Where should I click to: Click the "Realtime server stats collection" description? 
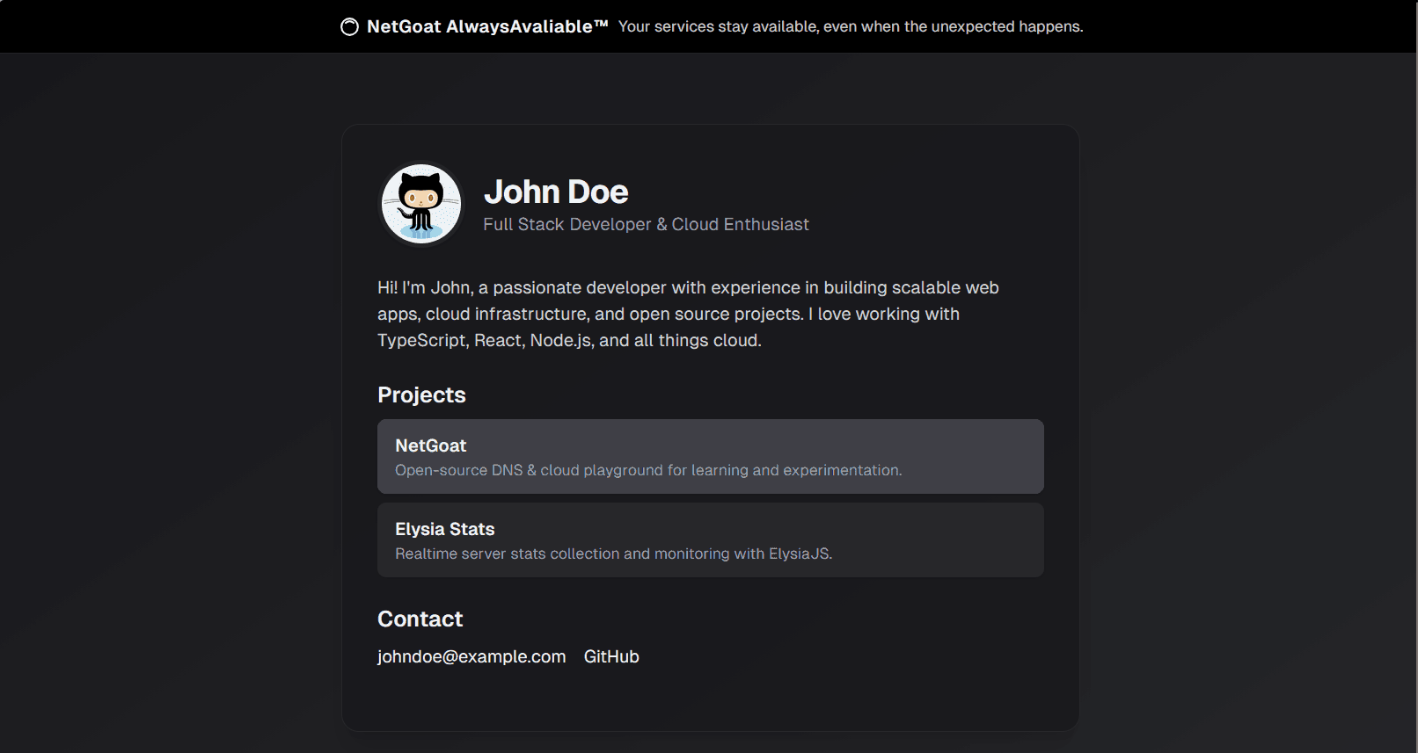(613, 554)
